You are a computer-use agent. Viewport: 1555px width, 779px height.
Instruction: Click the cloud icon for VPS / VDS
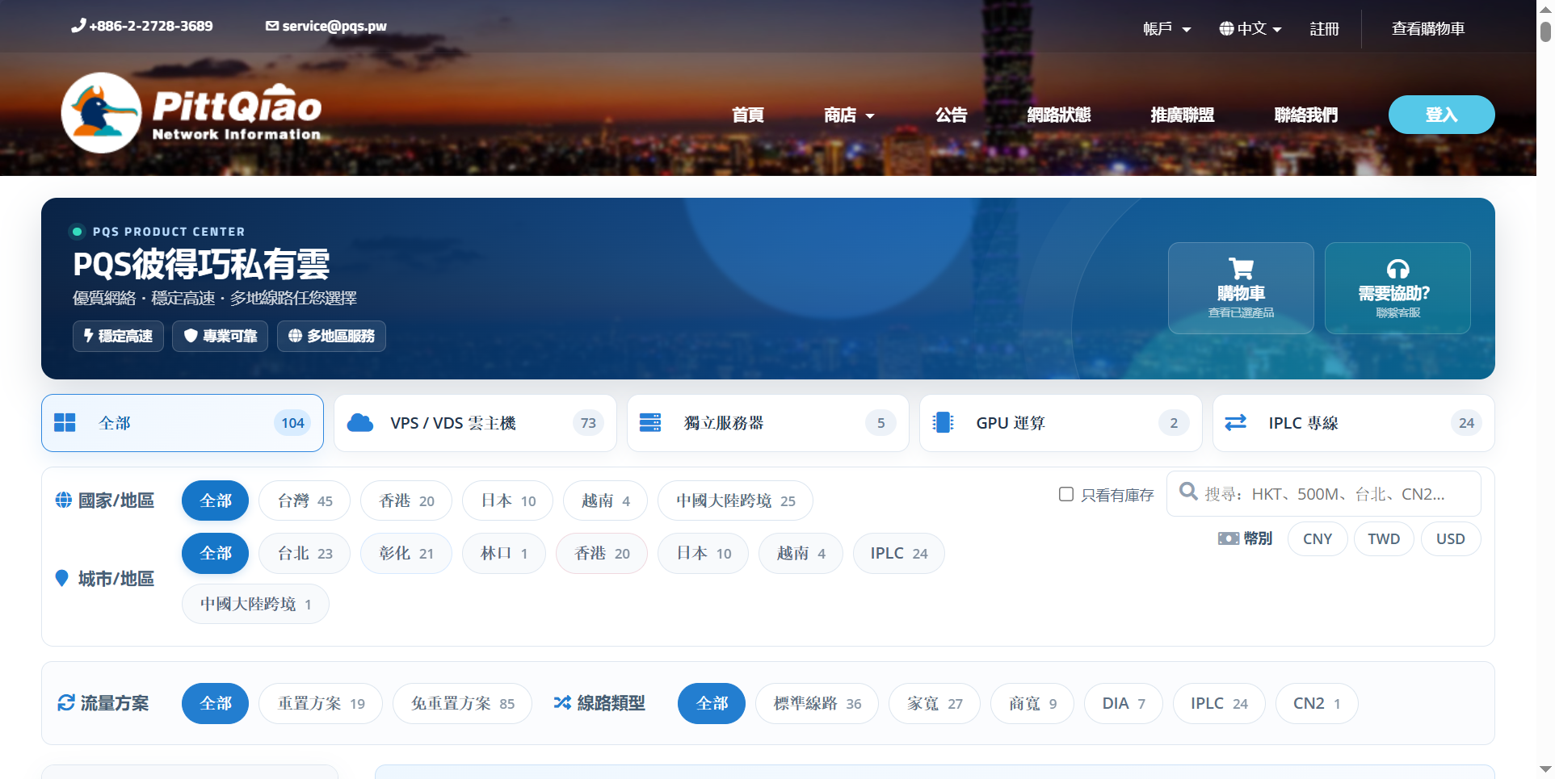[x=360, y=423]
